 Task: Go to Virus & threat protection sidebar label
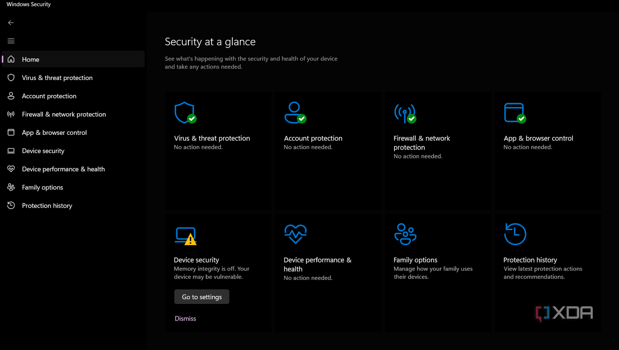57,78
